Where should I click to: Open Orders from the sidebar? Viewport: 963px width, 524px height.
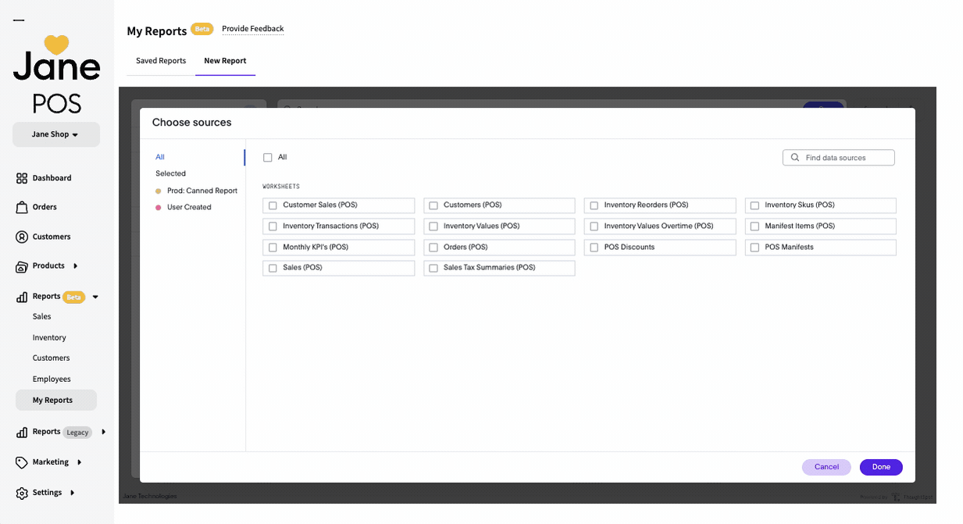tap(45, 207)
